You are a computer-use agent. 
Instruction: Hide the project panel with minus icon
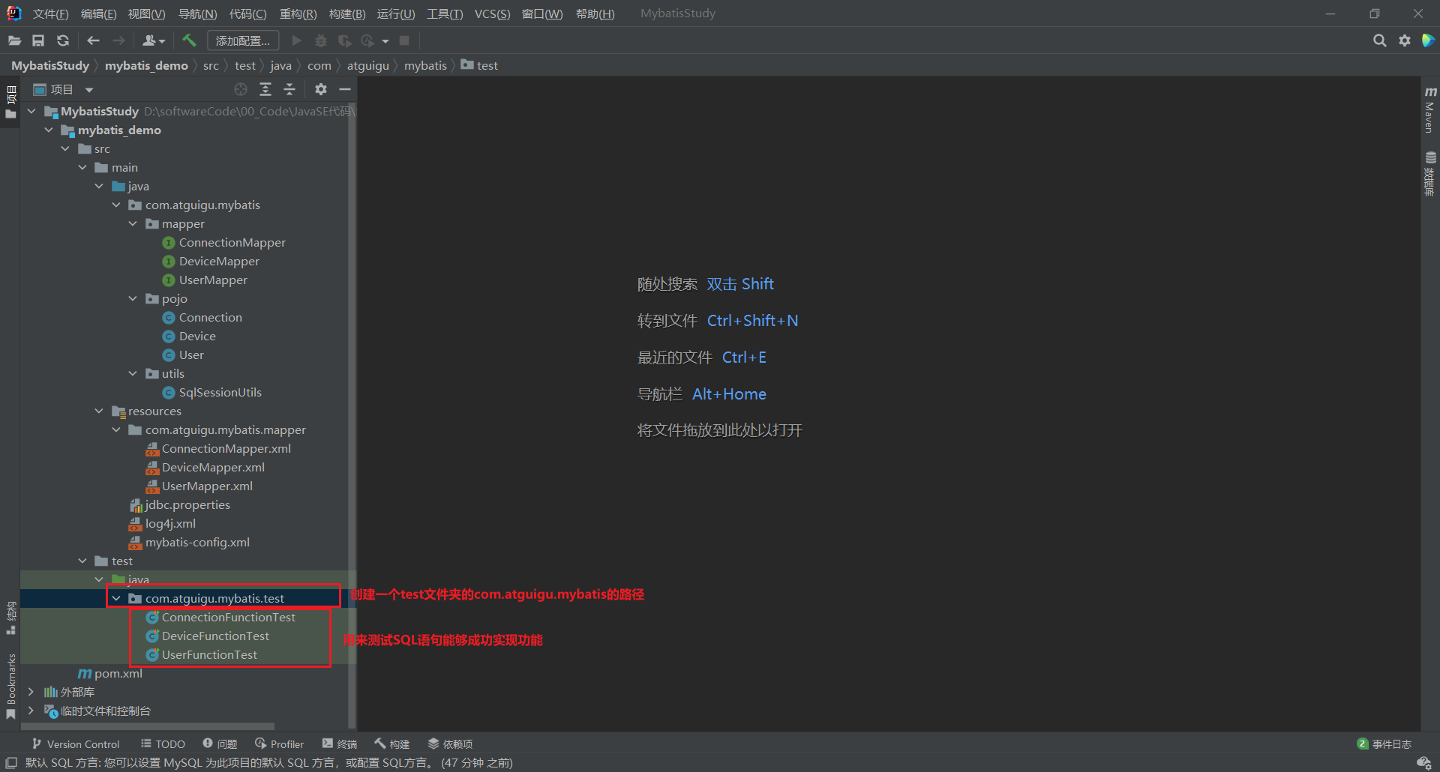(x=345, y=89)
